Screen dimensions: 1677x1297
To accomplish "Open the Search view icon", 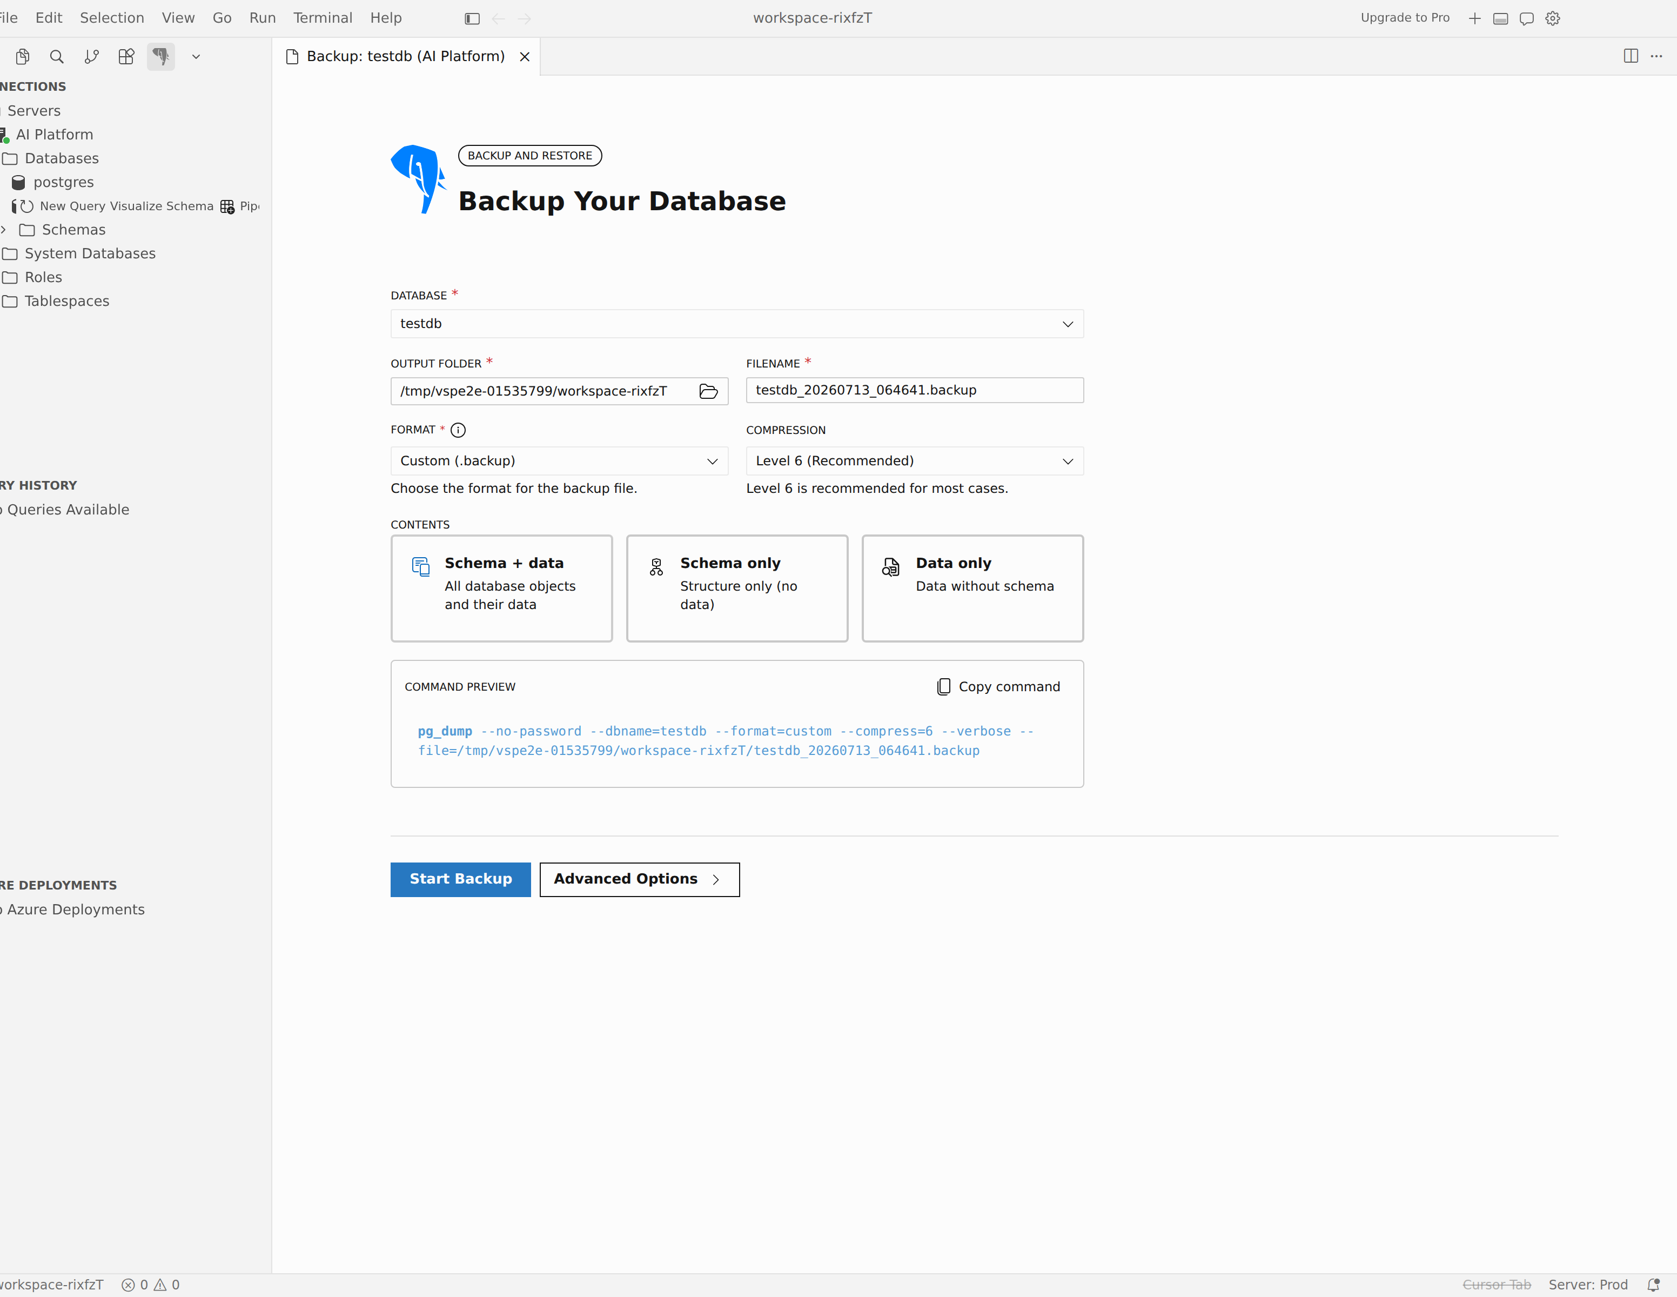I will point(57,56).
